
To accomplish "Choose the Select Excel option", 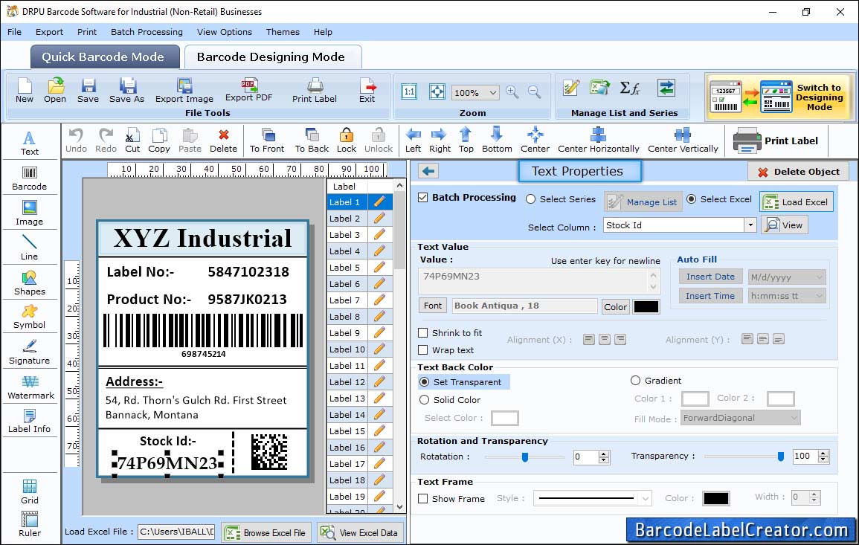I will (692, 199).
